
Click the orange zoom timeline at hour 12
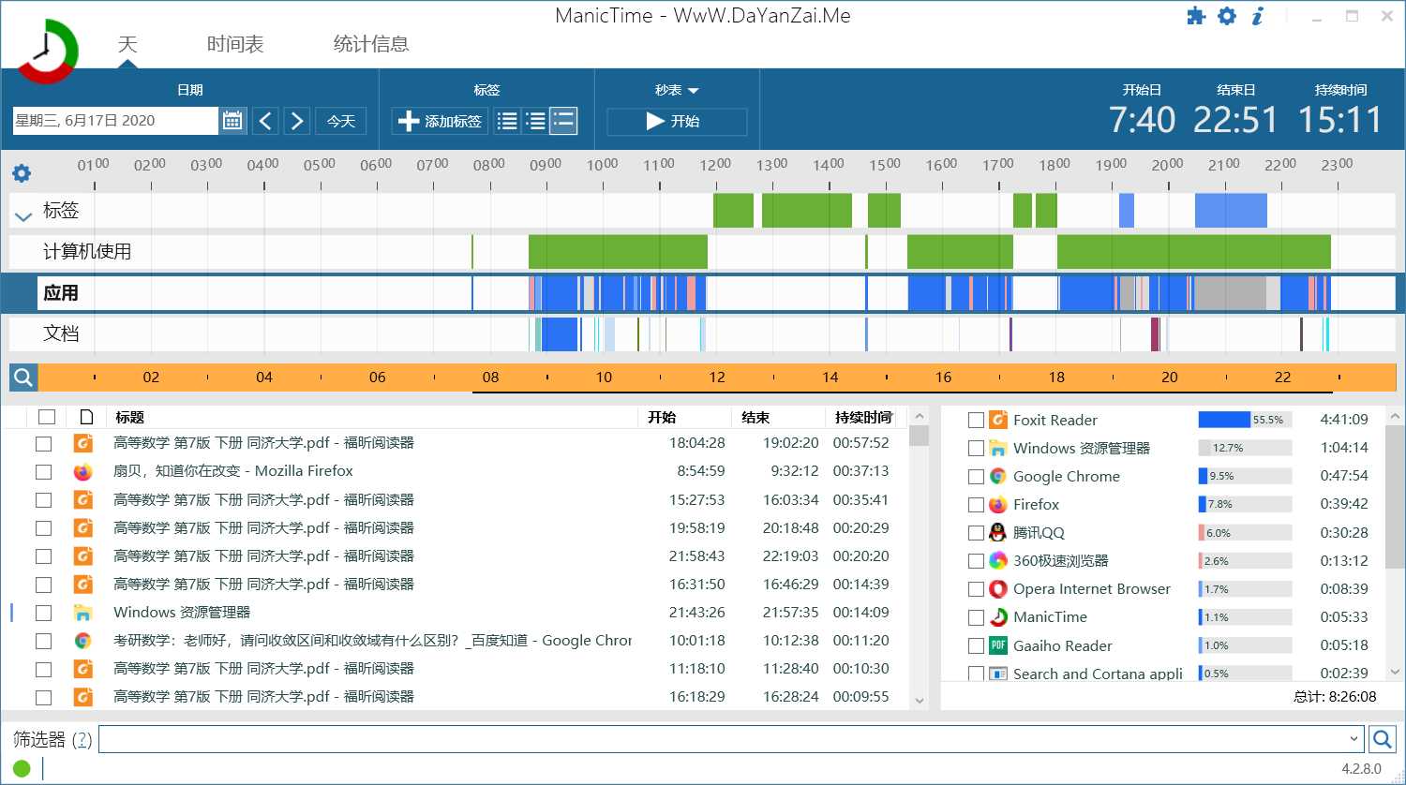[717, 378]
